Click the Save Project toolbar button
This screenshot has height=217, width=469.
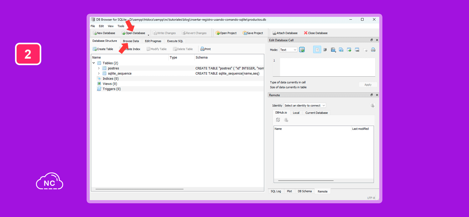253,33
